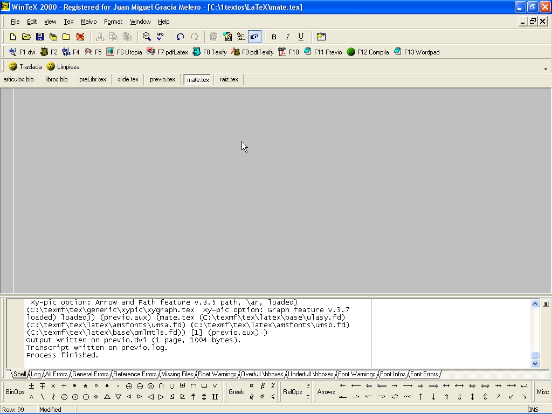Open the TeX menu
Screen dimensions: 552x414
[x=68, y=22]
